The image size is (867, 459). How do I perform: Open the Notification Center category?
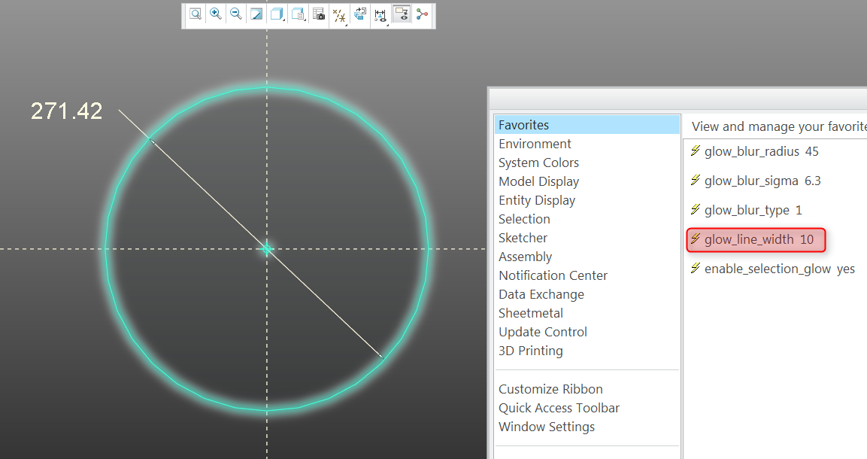[553, 275]
